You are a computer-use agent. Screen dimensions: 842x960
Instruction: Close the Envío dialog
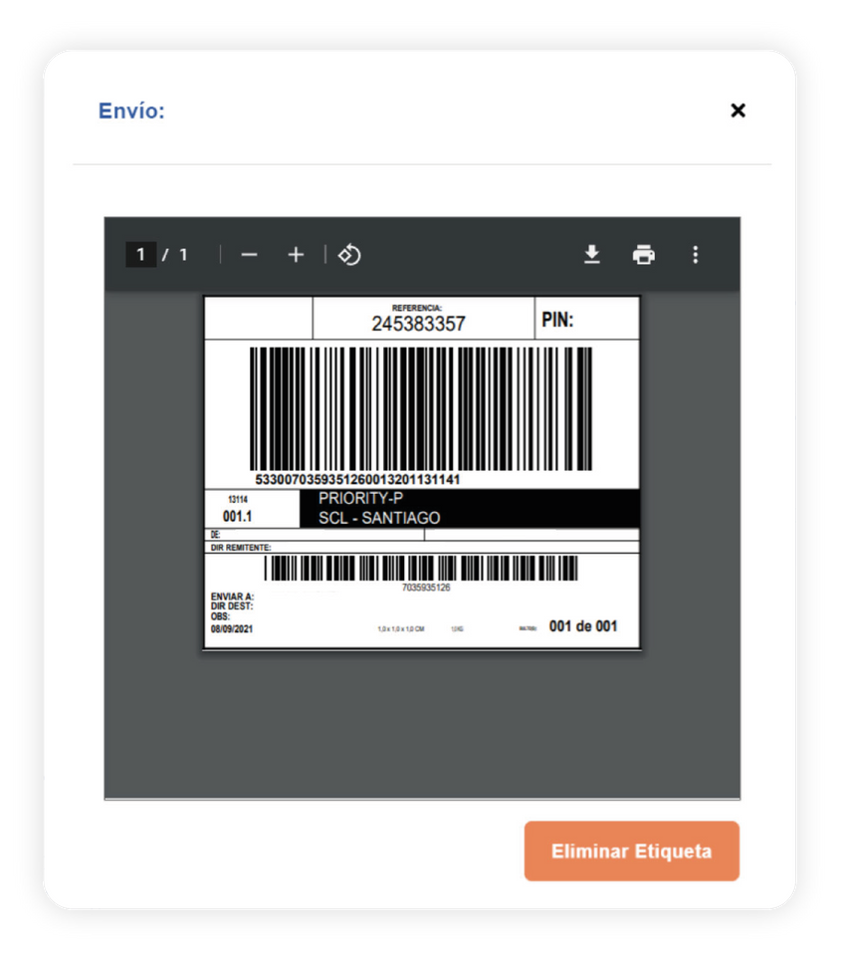click(x=737, y=111)
